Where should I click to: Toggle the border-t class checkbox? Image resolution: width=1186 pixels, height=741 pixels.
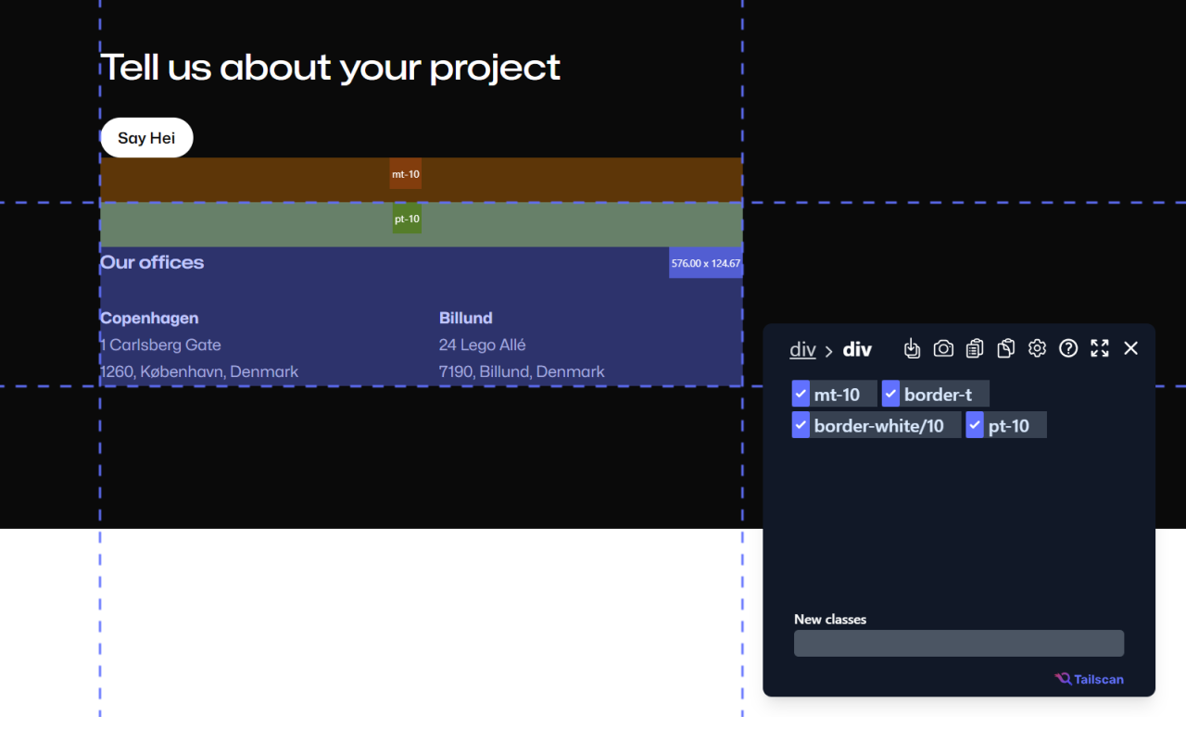pos(891,394)
